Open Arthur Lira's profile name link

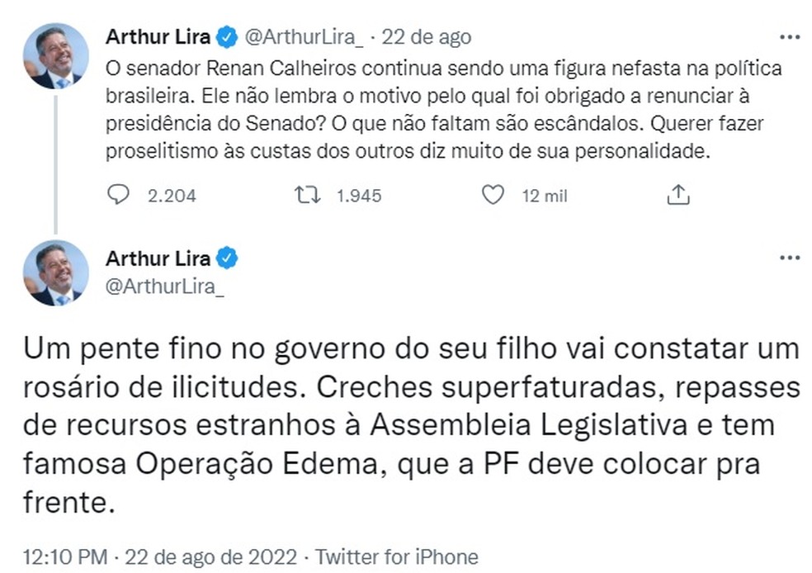tap(157, 36)
